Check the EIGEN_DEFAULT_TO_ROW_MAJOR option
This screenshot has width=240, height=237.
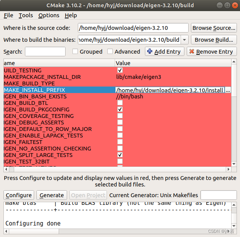120,129
